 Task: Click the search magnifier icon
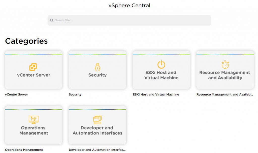point(52,20)
